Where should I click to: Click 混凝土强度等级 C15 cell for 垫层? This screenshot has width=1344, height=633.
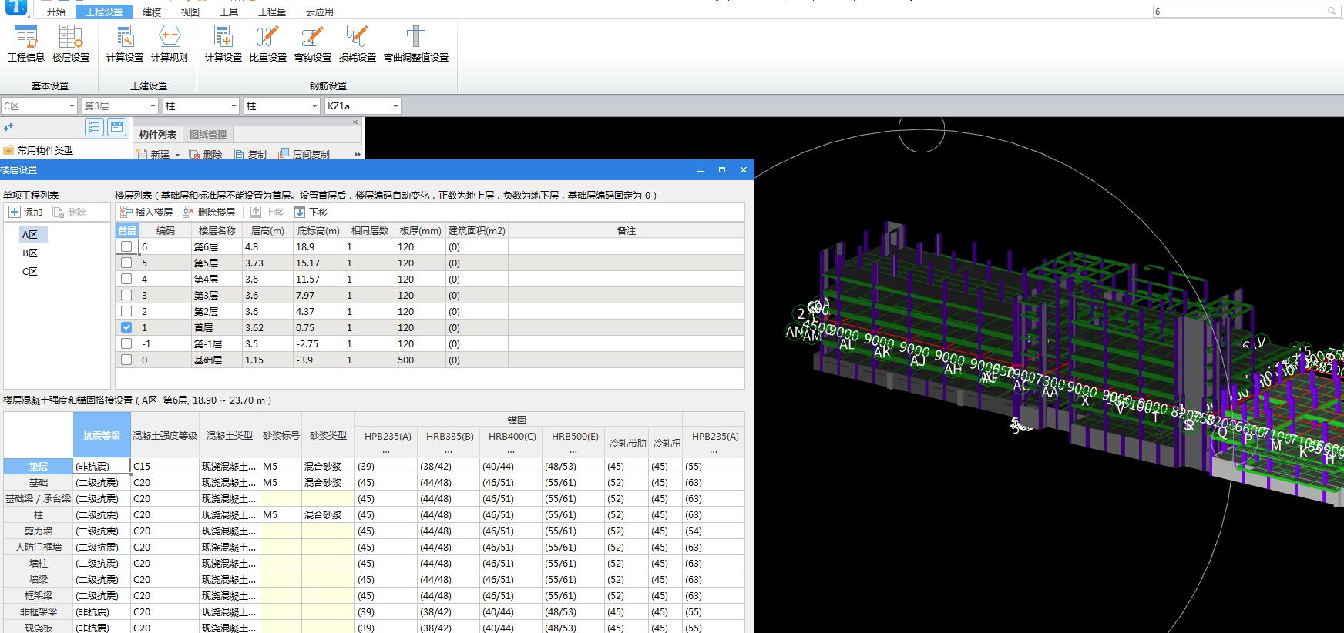coord(165,466)
